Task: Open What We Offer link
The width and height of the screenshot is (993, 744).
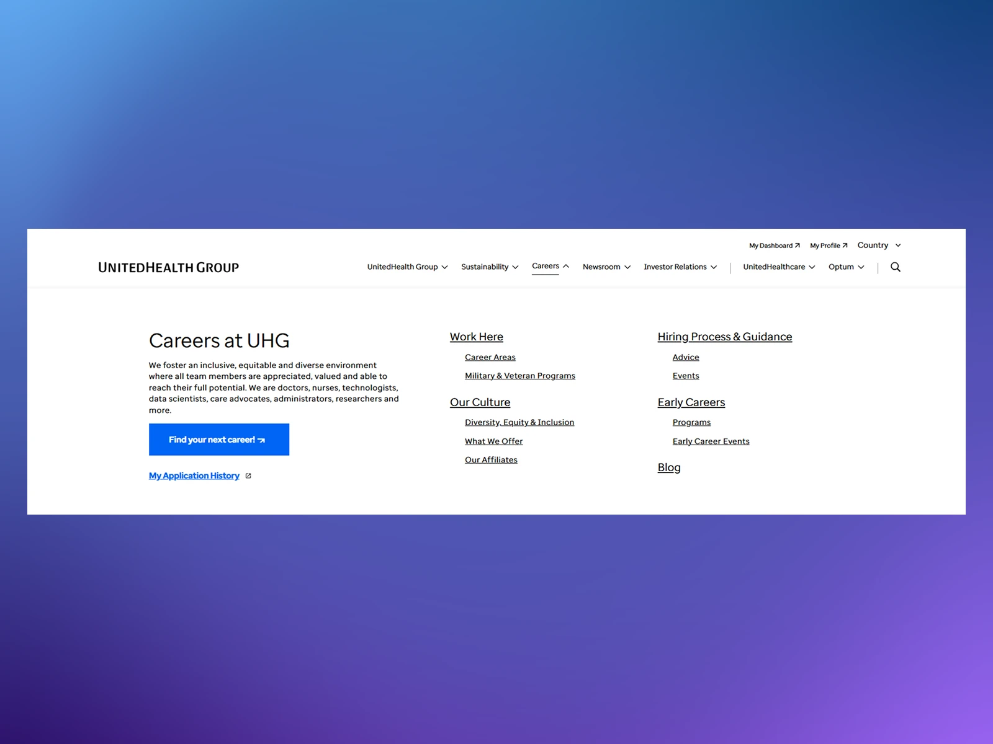Action: point(494,441)
